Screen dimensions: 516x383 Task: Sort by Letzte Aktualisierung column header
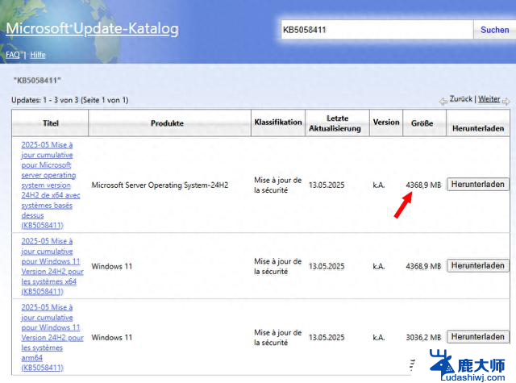[335, 123]
